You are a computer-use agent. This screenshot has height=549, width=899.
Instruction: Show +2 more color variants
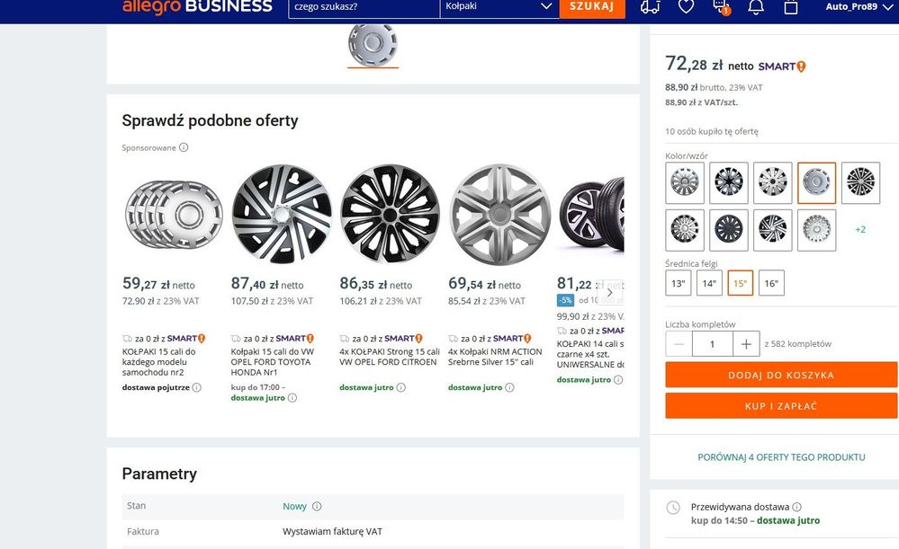[860, 230]
